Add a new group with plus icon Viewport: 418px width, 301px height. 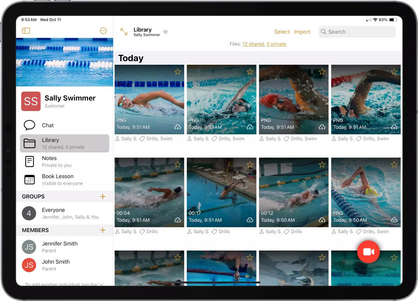pos(103,196)
